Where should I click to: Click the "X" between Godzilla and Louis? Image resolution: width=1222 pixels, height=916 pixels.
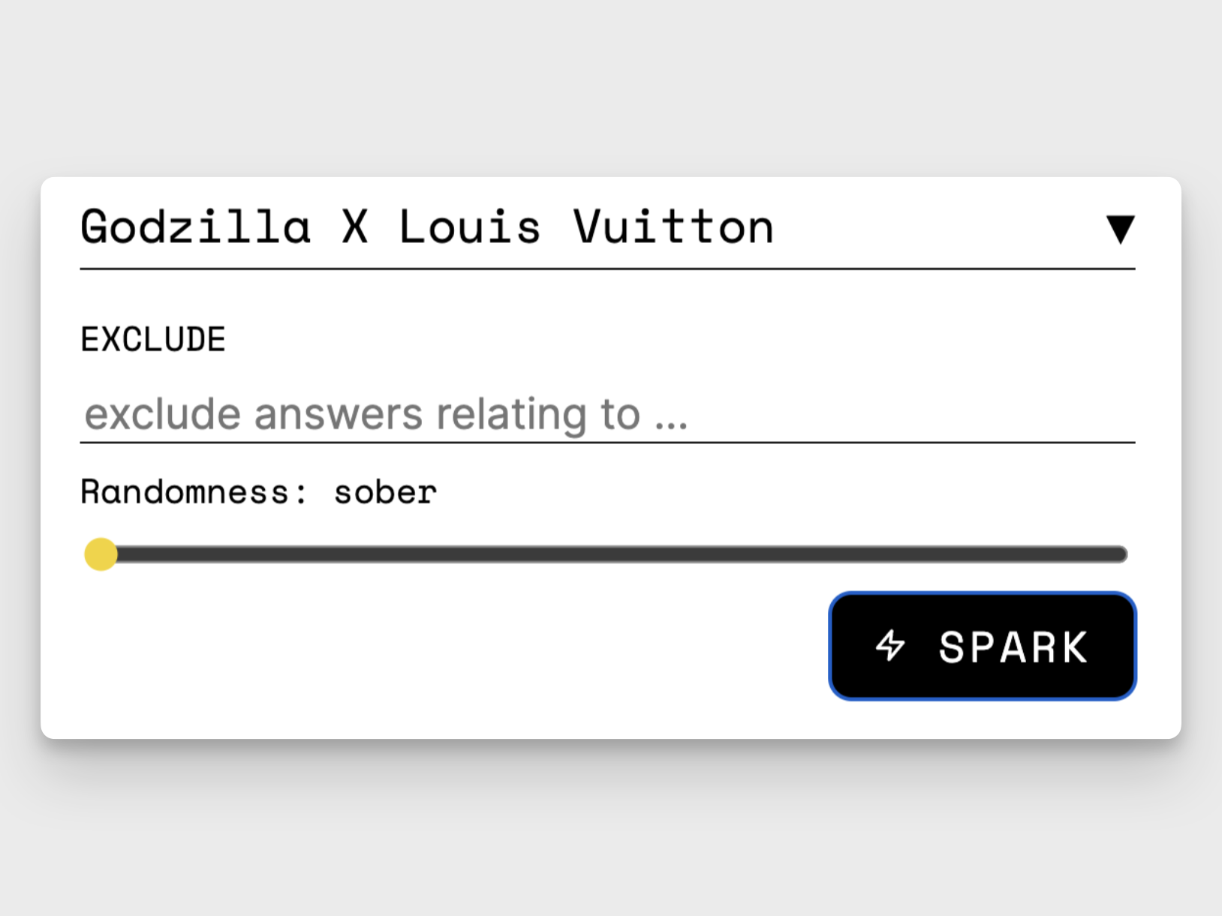pyautogui.click(x=355, y=227)
